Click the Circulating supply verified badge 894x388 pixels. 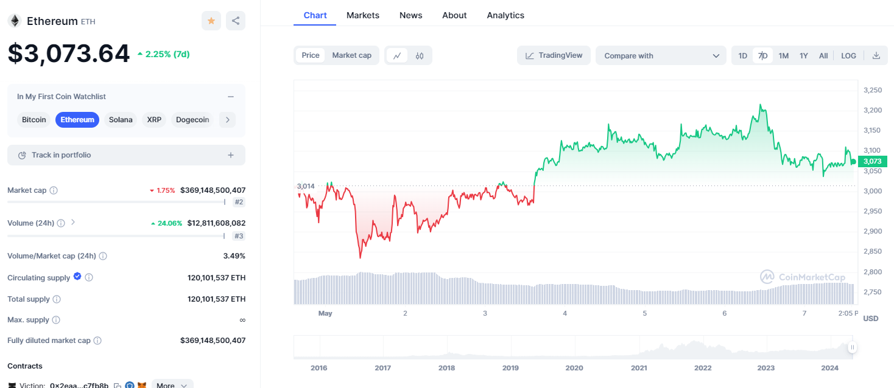(77, 277)
